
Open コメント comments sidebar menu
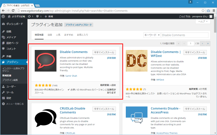[x=14, y=49]
